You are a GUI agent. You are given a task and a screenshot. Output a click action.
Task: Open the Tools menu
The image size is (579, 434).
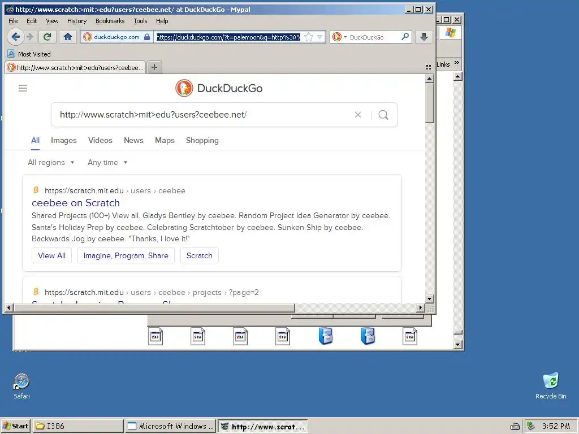pyautogui.click(x=140, y=21)
